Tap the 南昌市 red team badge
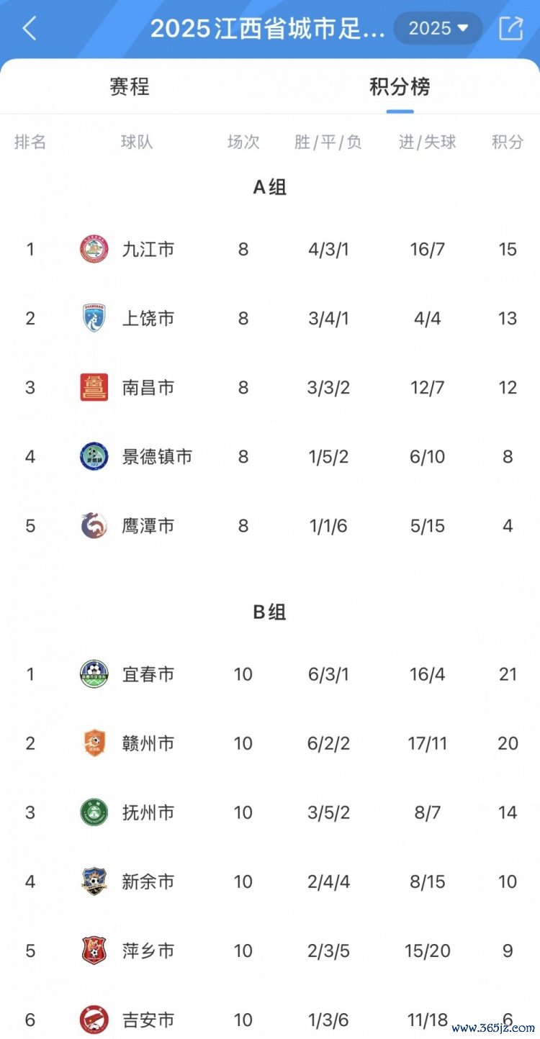The image size is (540, 1039). click(x=94, y=387)
